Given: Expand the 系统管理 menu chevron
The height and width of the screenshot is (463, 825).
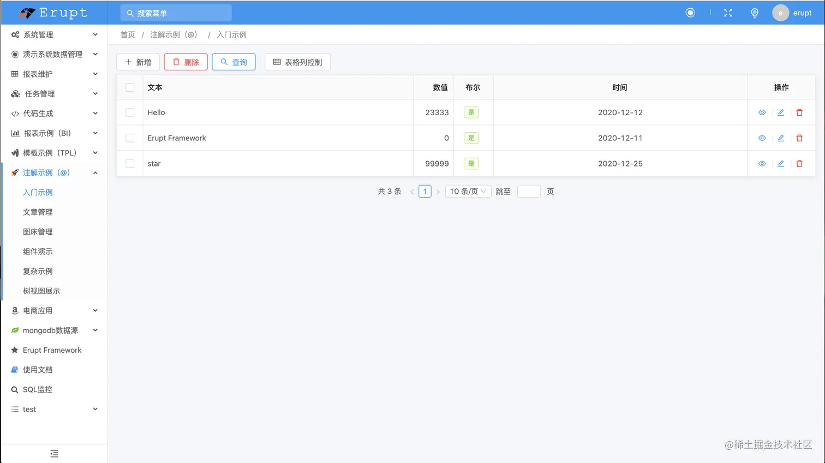Looking at the screenshot, I should click(95, 34).
